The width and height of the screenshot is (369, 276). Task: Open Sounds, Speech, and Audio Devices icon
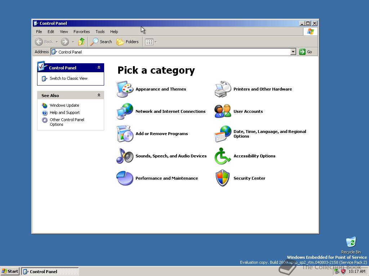[125, 156]
